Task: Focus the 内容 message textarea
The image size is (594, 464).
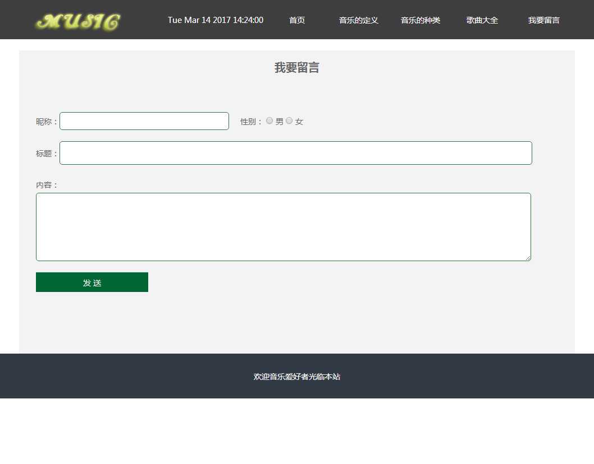Action: tap(283, 227)
